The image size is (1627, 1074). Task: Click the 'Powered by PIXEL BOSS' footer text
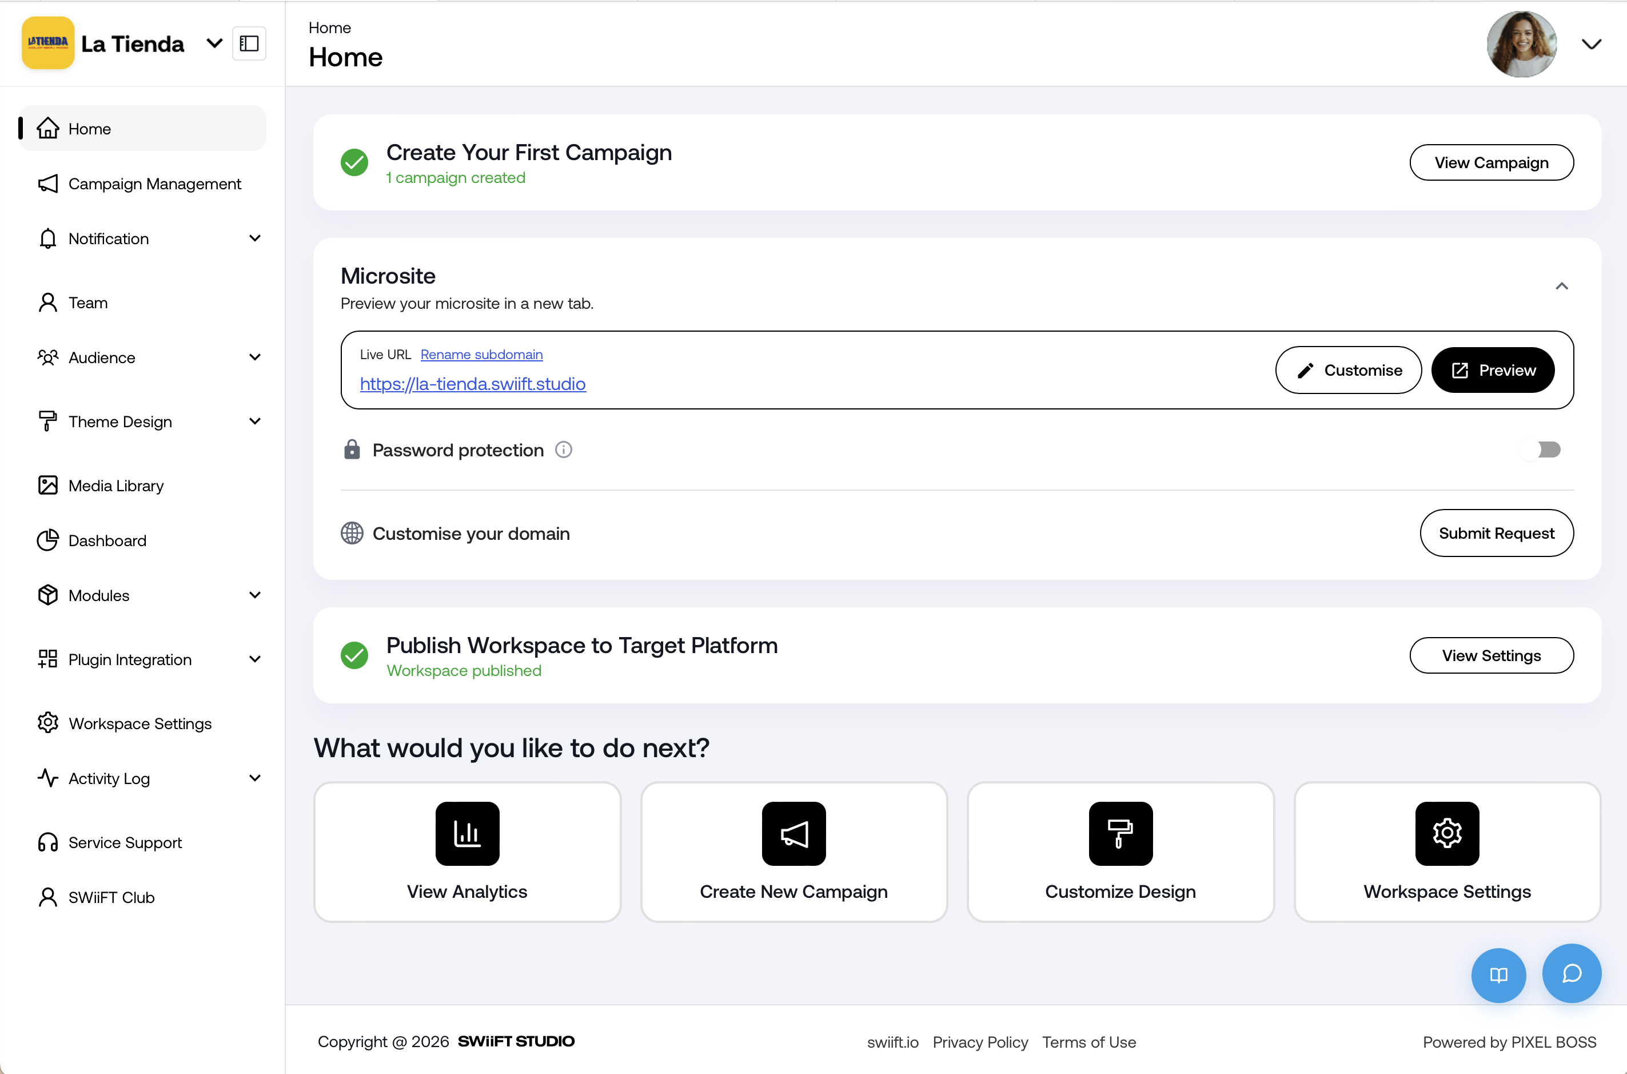(1509, 1042)
